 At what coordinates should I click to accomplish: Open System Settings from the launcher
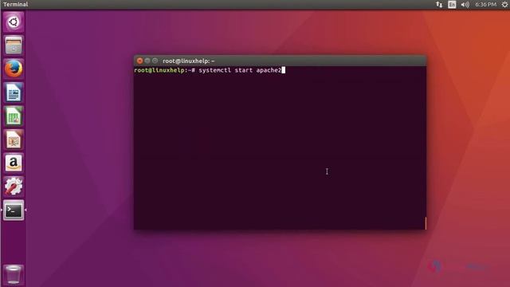tap(14, 187)
